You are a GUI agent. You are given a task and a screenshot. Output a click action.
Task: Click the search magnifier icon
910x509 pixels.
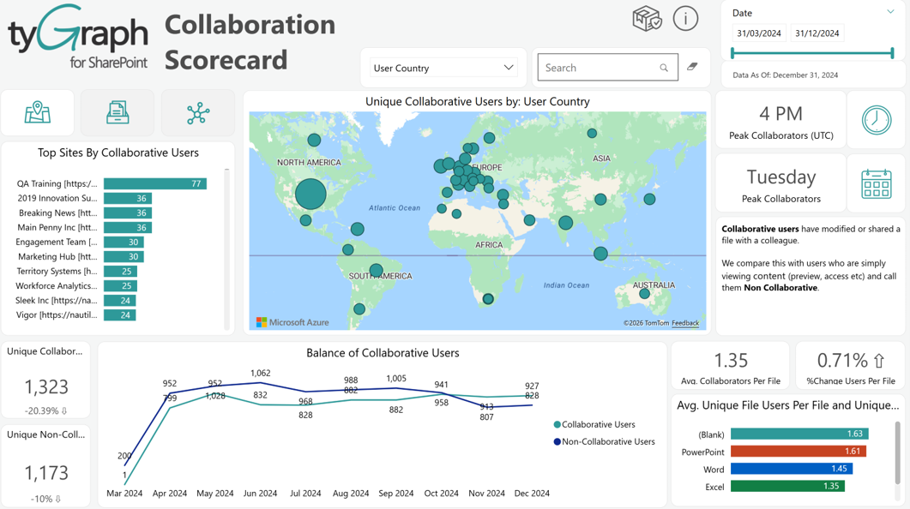(663, 68)
